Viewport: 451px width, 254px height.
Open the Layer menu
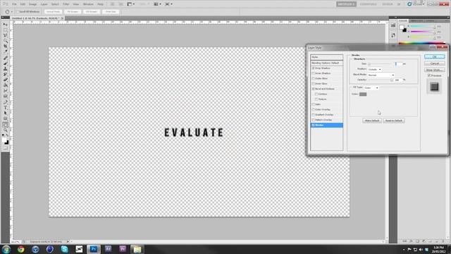pos(44,4)
